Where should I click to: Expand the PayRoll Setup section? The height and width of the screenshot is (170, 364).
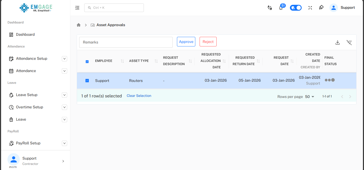click(64, 143)
